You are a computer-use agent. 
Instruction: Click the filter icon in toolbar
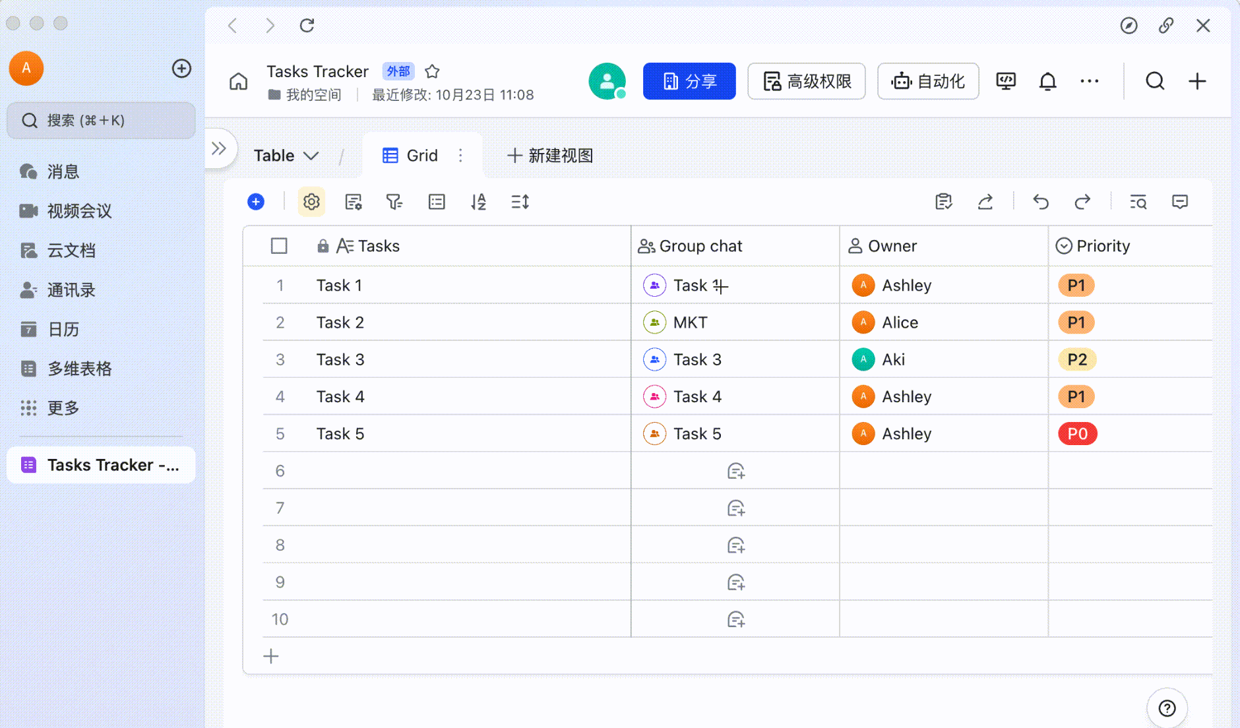pyautogui.click(x=394, y=202)
